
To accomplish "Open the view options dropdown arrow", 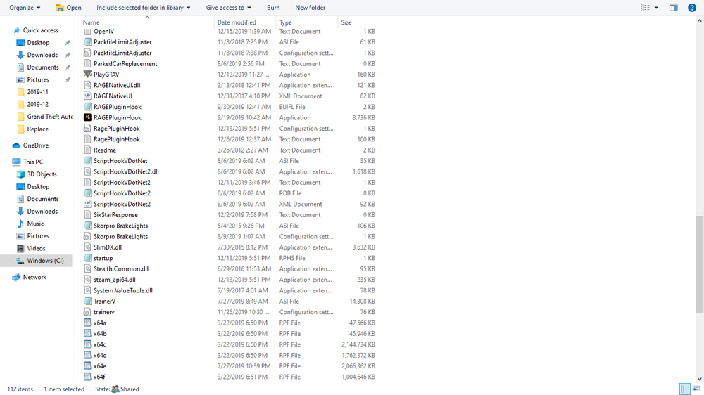I will click(656, 8).
